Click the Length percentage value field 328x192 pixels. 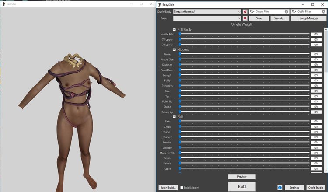tap(316, 75)
